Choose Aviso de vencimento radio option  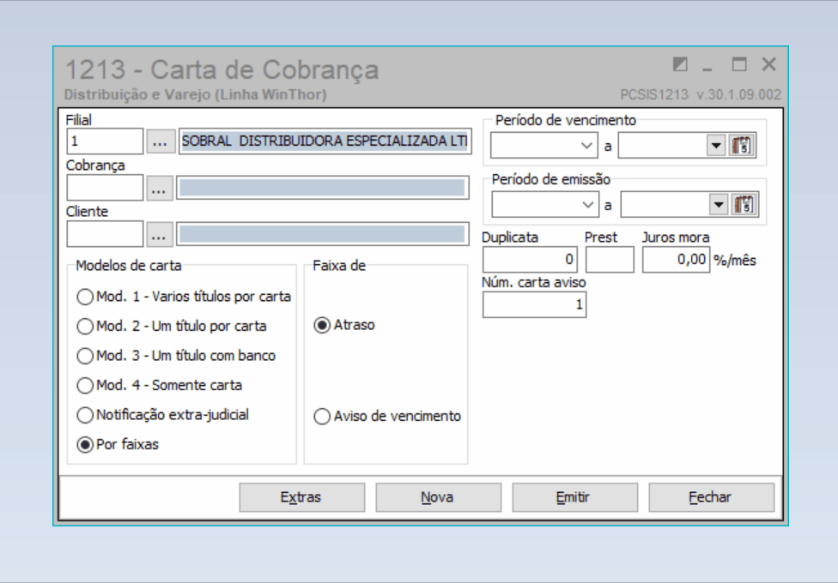pos(387,417)
